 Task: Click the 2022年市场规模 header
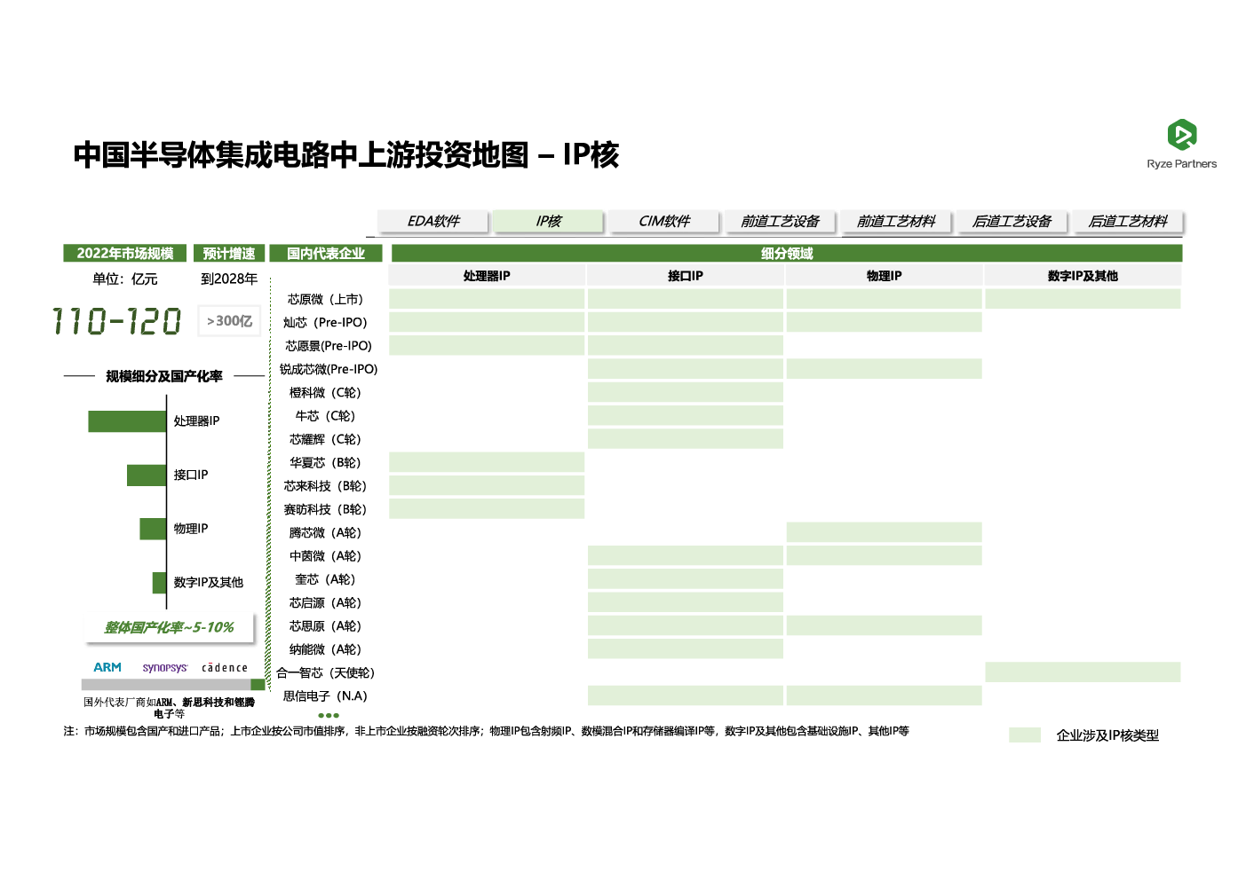pyautogui.click(x=125, y=254)
